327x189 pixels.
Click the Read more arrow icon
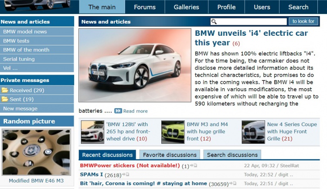point(118,111)
